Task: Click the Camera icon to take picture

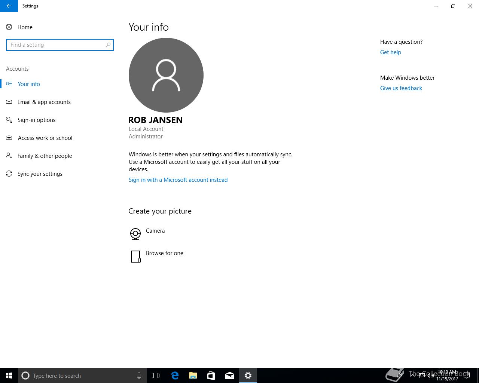Action: pyautogui.click(x=135, y=234)
